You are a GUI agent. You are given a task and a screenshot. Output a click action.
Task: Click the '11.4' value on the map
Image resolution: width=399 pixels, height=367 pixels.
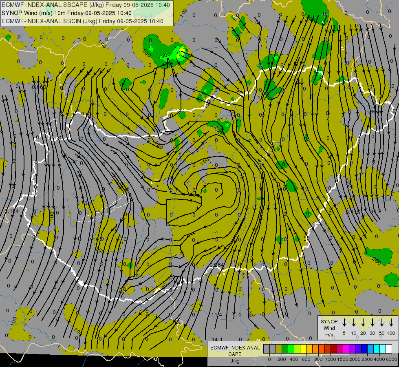pyautogui.click(x=217, y=315)
